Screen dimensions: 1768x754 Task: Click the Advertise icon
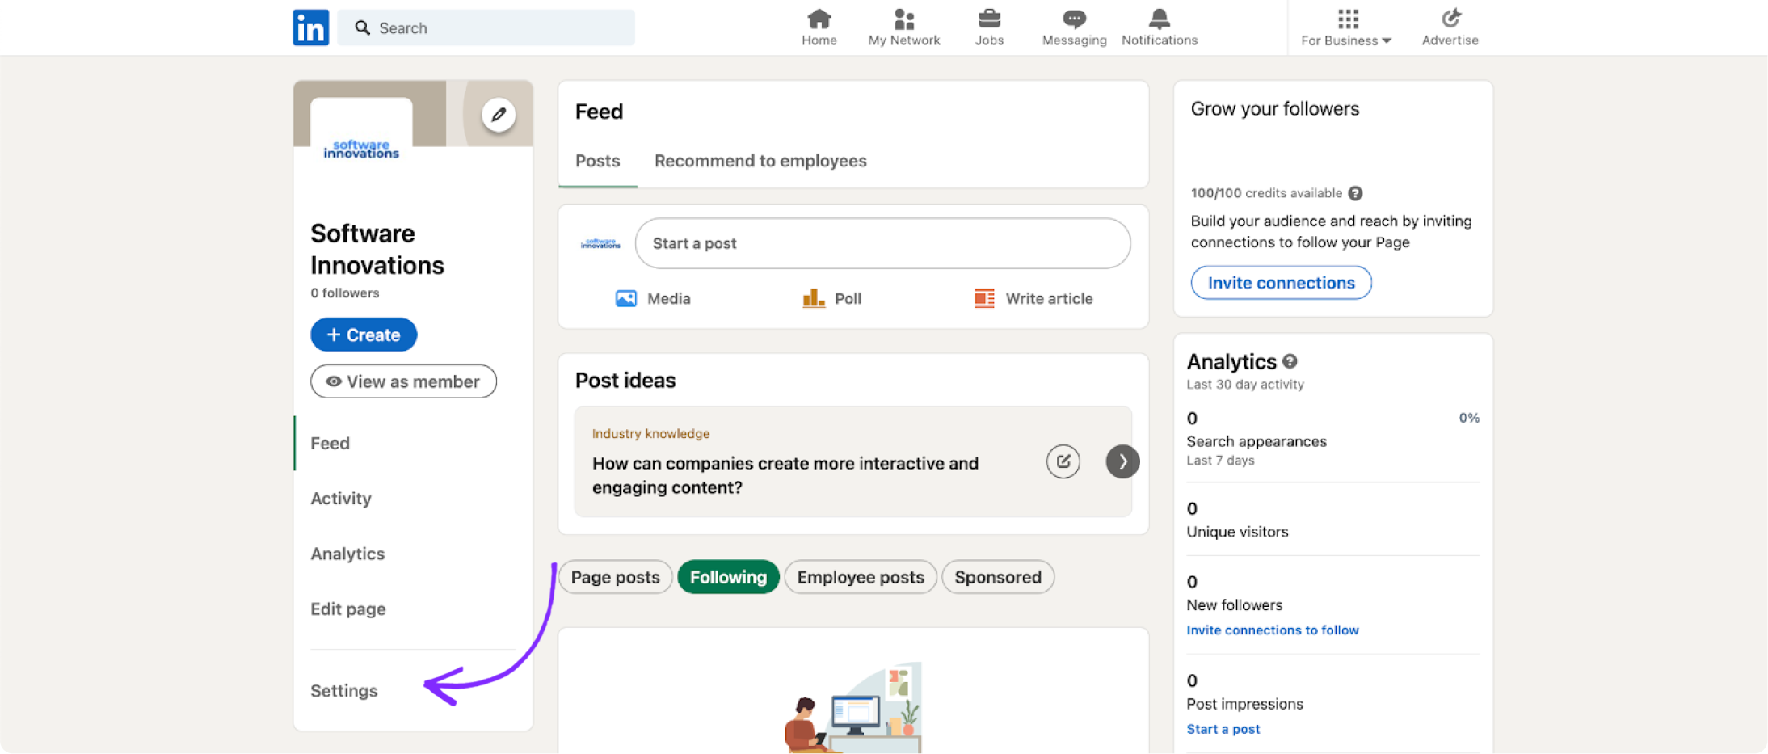1450,20
